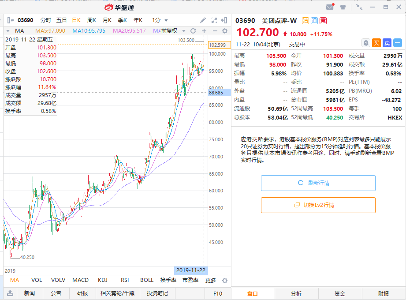Open bottom indicator bar settings gear

pos(225,280)
